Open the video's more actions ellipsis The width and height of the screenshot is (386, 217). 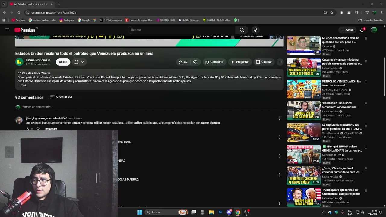[x=280, y=62]
